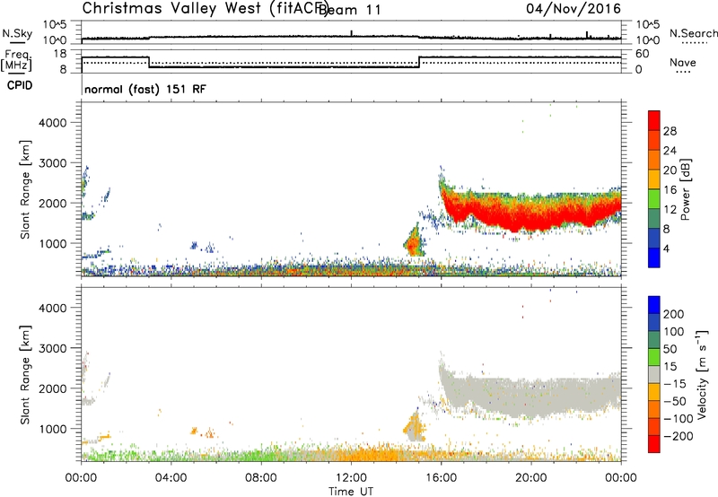Click the blue bottom segment of Power colorbar

point(654,257)
